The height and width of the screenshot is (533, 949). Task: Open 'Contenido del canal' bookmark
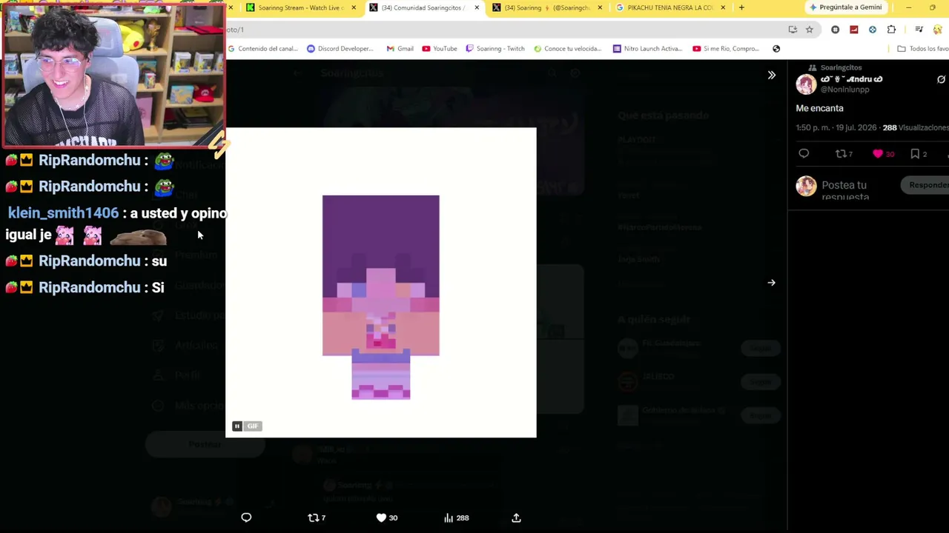coord(262,49)
